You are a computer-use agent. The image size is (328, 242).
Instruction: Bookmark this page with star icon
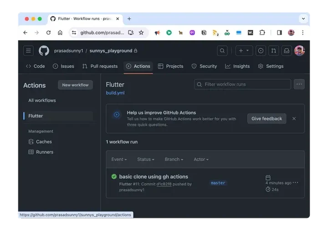141,33
